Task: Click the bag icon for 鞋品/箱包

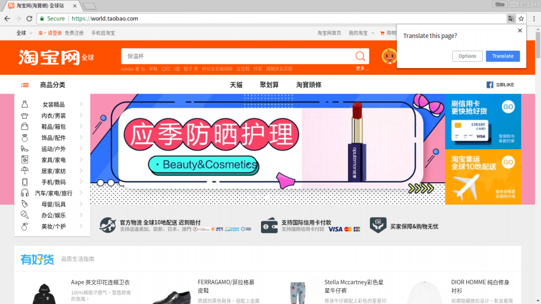Action: coord(24,127)
